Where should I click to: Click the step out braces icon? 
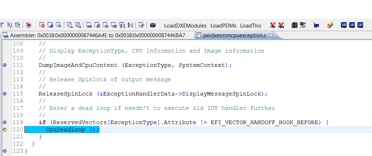click(x=17, y=25)
